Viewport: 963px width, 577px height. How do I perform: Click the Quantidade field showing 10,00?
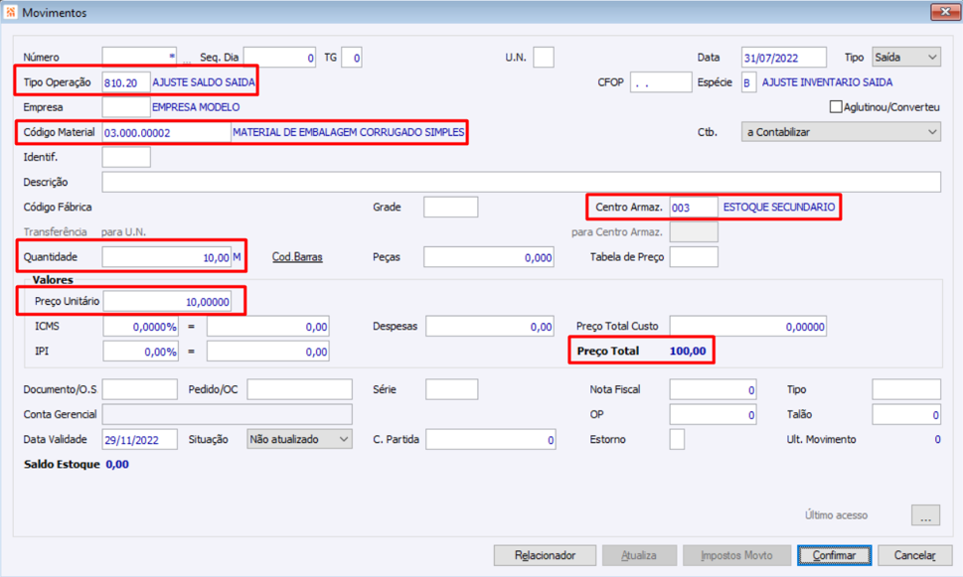coord(166,257)
